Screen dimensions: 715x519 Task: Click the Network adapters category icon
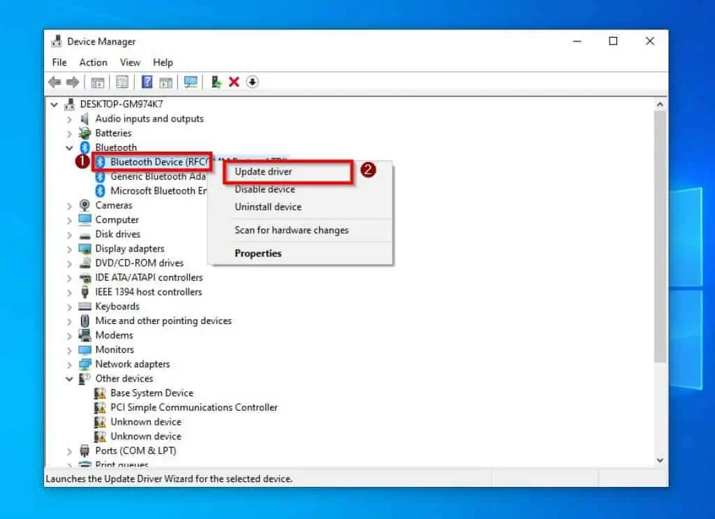tap(84, 365)
